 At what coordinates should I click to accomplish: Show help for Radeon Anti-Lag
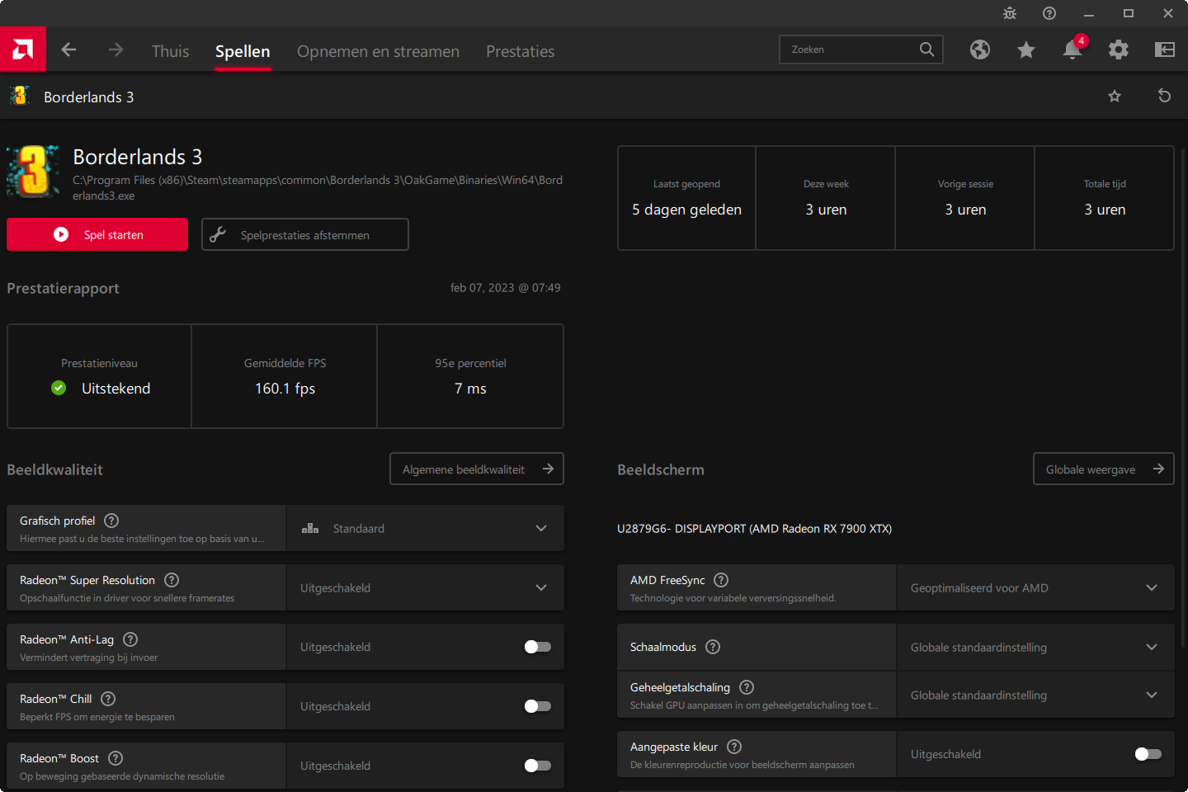click(130, 639)
